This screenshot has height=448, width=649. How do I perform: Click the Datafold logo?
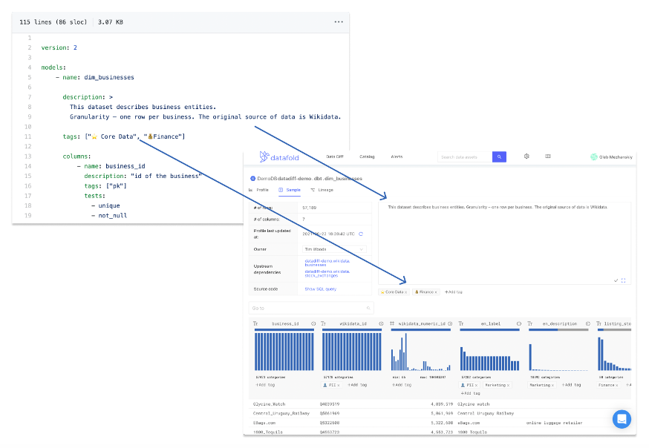point(280,157)
